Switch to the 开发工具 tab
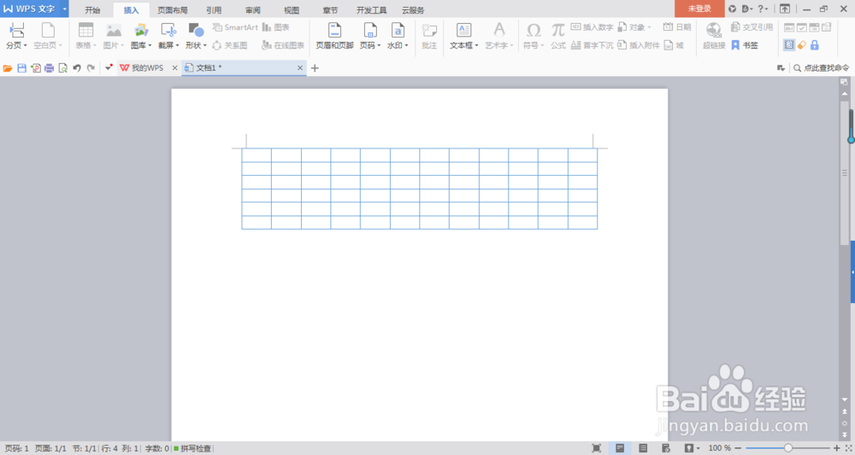 pyautogui.click(x=371, y=9)
